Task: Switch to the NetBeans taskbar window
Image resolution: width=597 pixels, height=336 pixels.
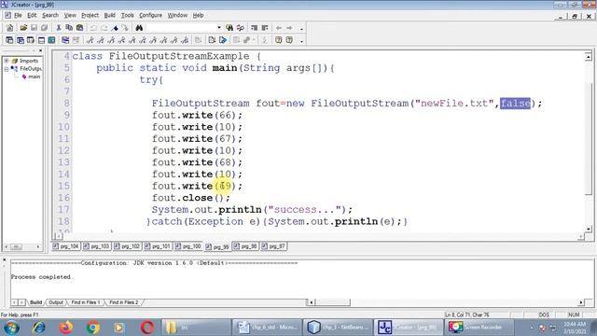Action: click(338, 328)
